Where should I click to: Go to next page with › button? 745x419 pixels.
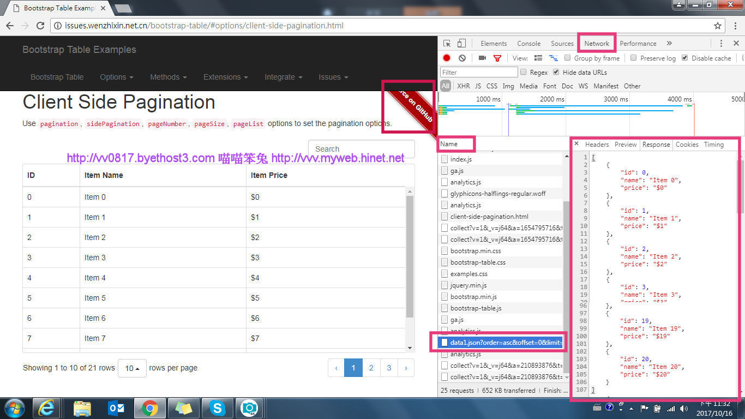(406, 368)
